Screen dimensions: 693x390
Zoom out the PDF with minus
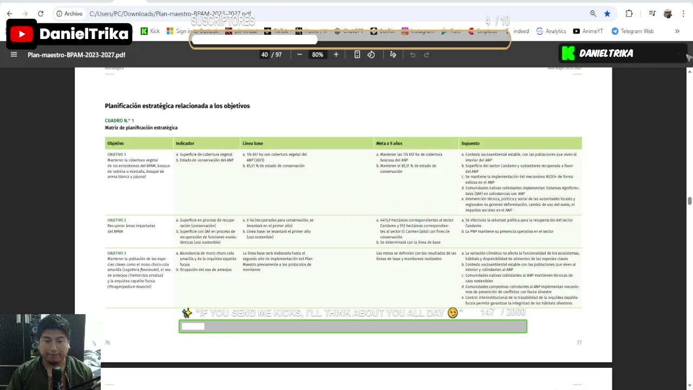[299, 54]
